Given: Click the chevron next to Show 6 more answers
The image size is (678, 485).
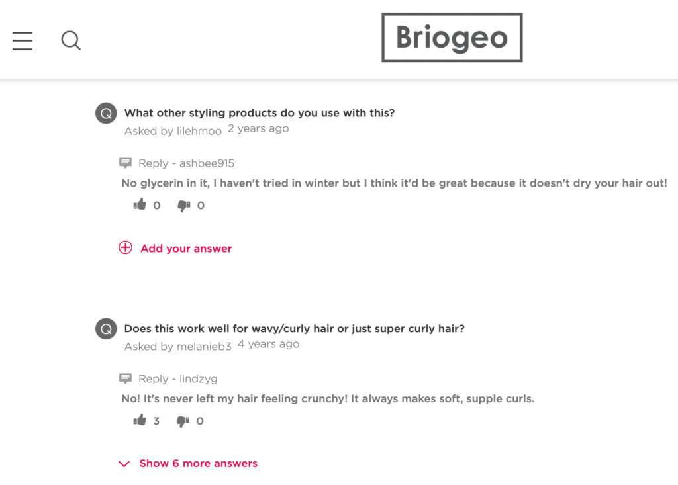Looking at the screenshot, I should tap(124, 464).
